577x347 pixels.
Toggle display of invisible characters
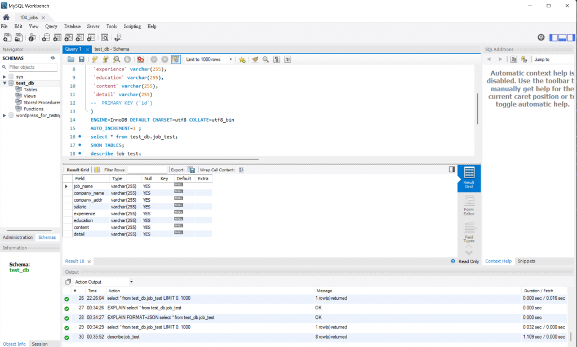tap(277, 59)
